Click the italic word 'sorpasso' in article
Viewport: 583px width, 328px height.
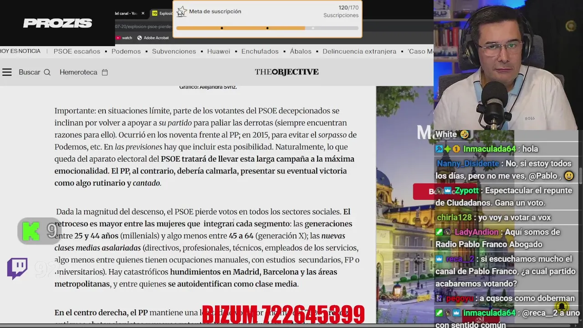(332, 135)
